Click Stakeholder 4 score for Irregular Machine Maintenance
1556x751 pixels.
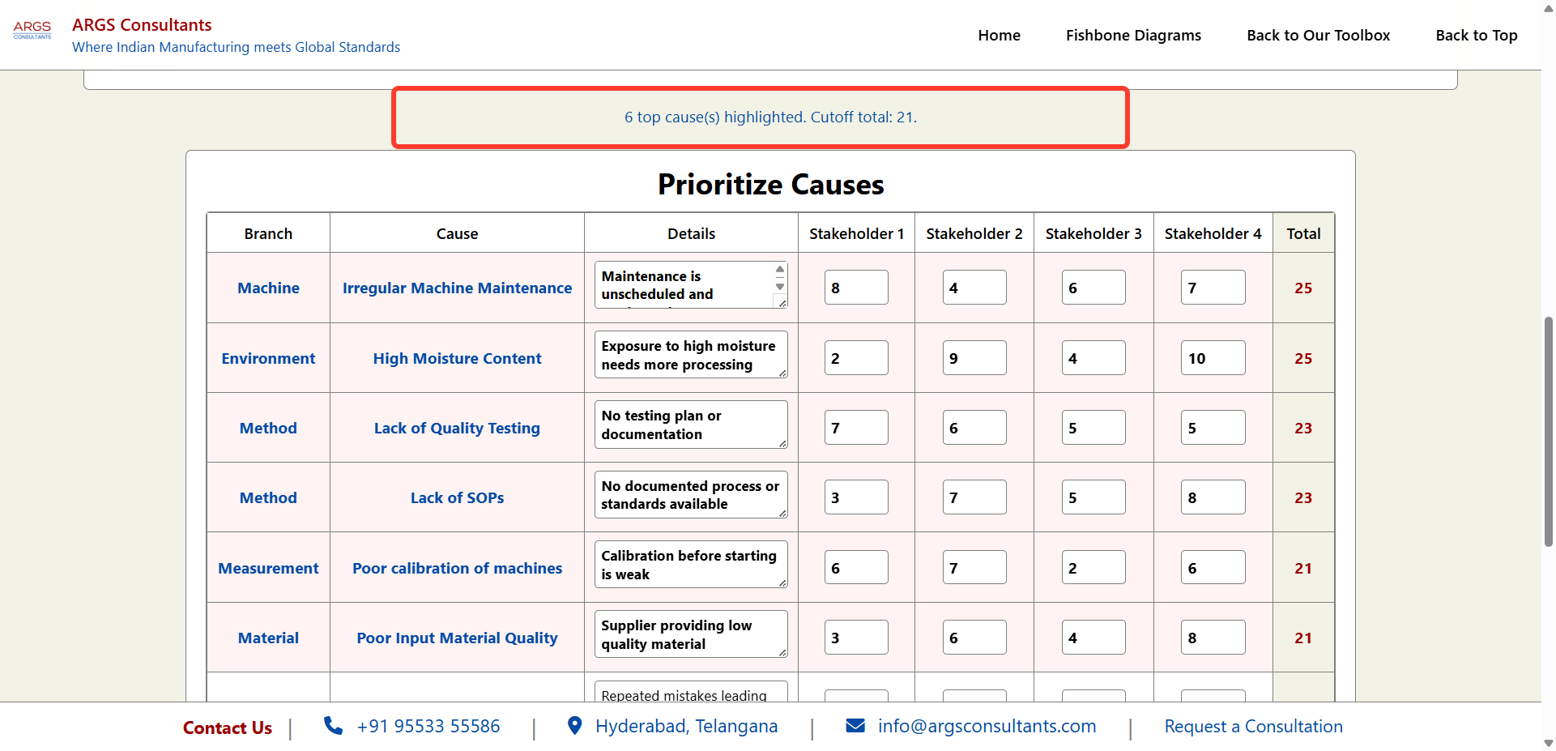click(x=1213, y=288)
